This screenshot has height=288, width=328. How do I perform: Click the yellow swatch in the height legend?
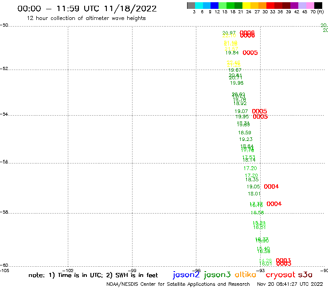click(x=246, y=5)
